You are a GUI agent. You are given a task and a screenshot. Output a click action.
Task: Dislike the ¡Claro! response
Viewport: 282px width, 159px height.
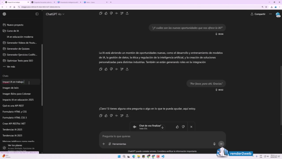[111, 116]
